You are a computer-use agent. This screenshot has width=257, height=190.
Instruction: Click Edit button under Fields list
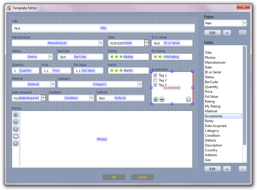click(x=212, y=169)
